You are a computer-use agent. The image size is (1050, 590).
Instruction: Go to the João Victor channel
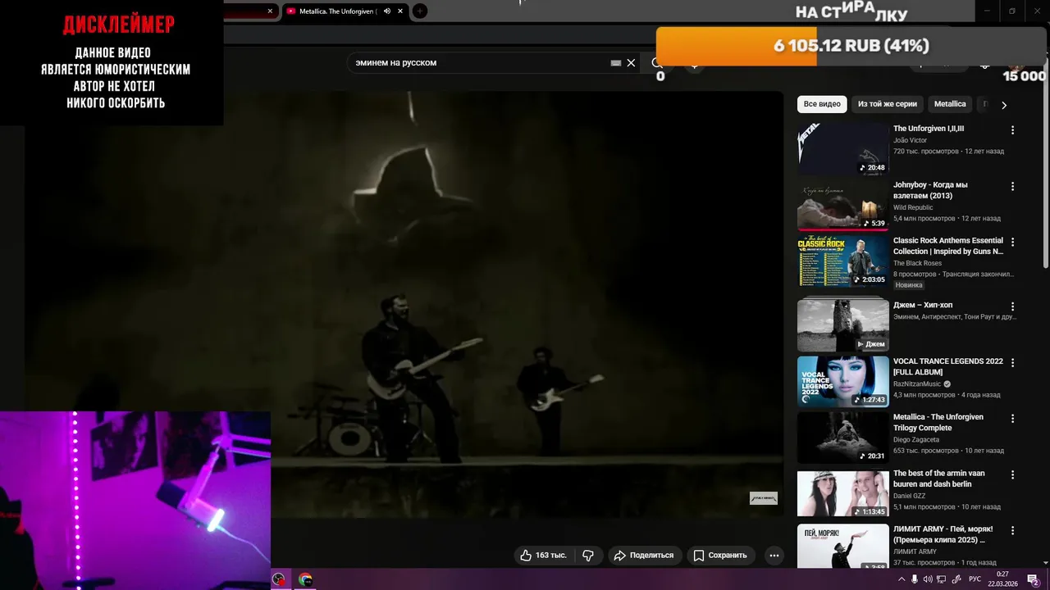[910, 140]
